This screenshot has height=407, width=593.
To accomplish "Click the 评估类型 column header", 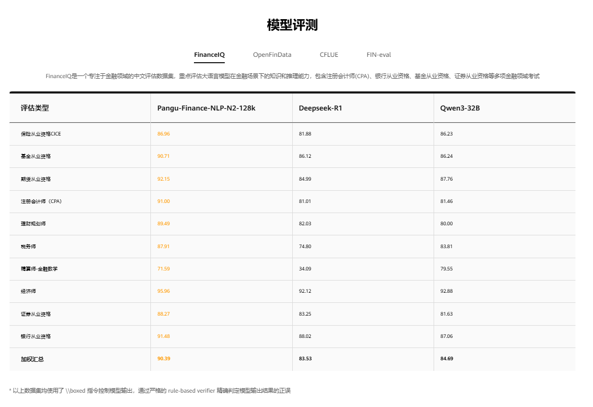I will pyautogui.click(x=35, y=108).
